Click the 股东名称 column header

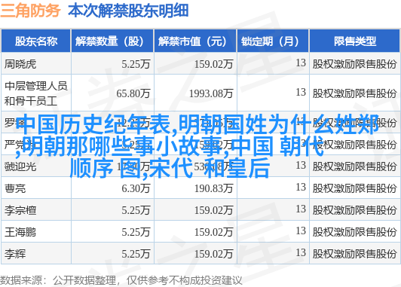click(36, 41)
